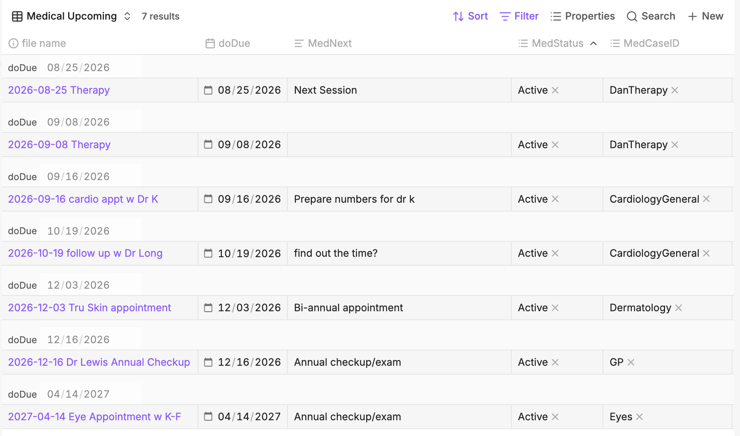The height and width of the screenshot is (436, 740).
Task: Open the 2026-12-16 Dr Lewis Annual Checkup note
Action: (x=99, y=362)
